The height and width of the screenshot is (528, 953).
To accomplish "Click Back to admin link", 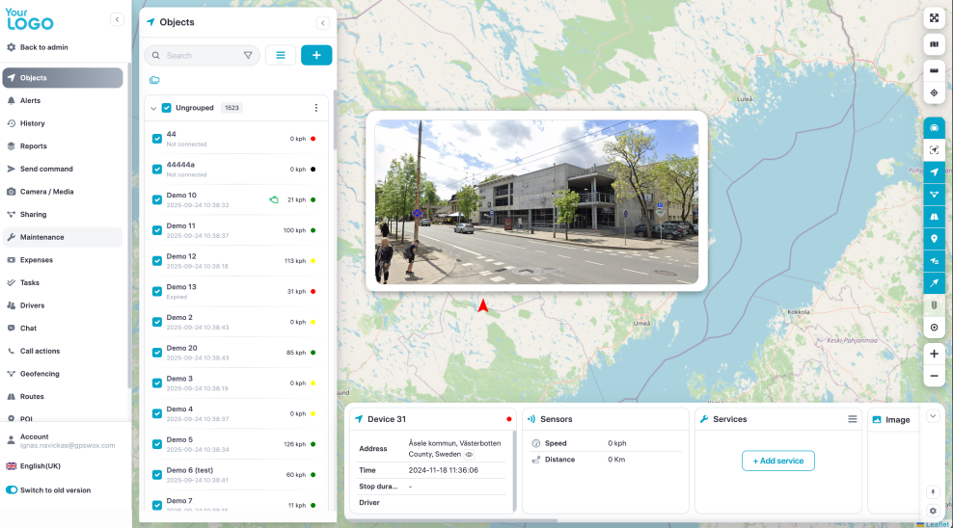I will tap(43, 47).
